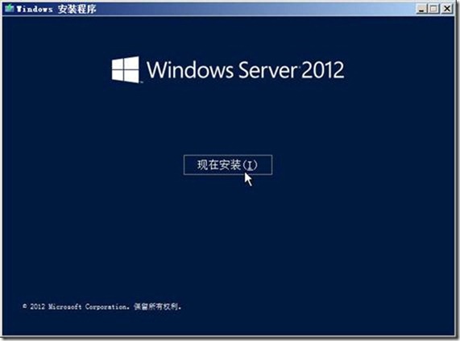Click the 保留所有权利 rights reserved text

click(156, 306)
